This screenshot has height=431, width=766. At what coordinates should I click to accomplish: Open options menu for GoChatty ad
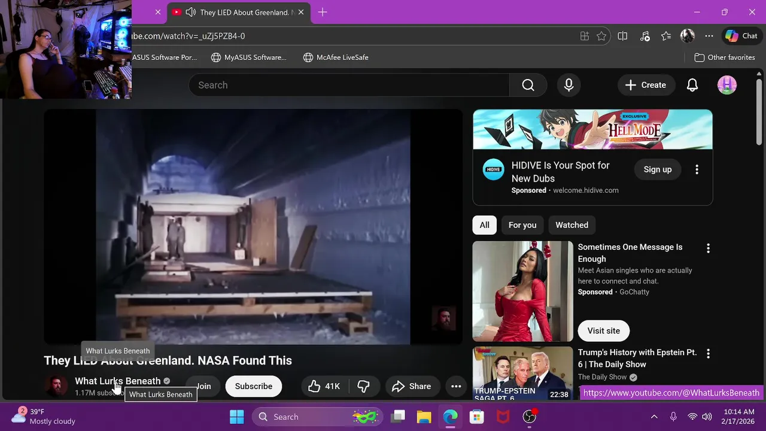[708, 248]
